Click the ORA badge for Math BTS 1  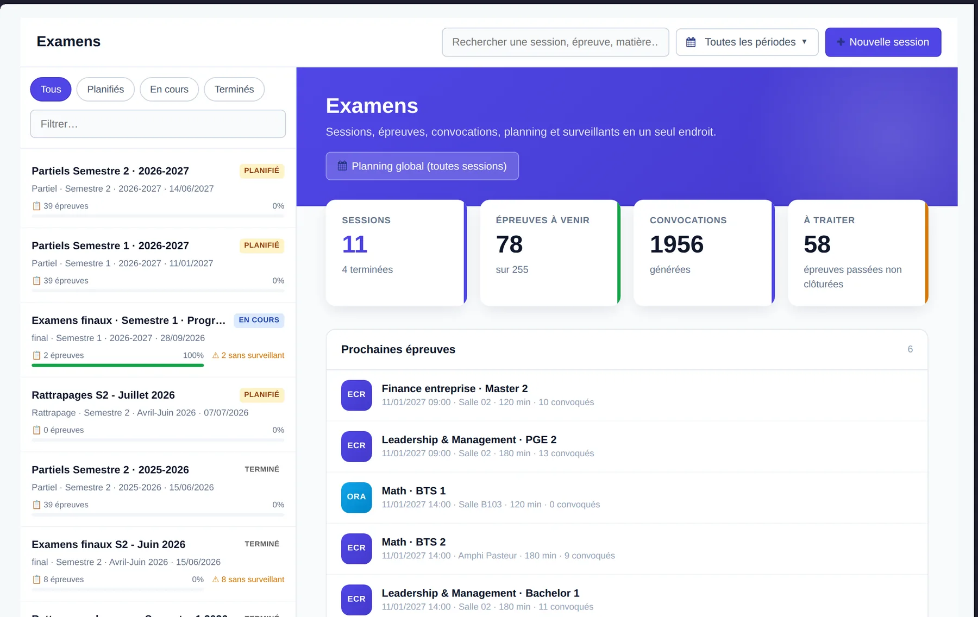click(356, 497)
